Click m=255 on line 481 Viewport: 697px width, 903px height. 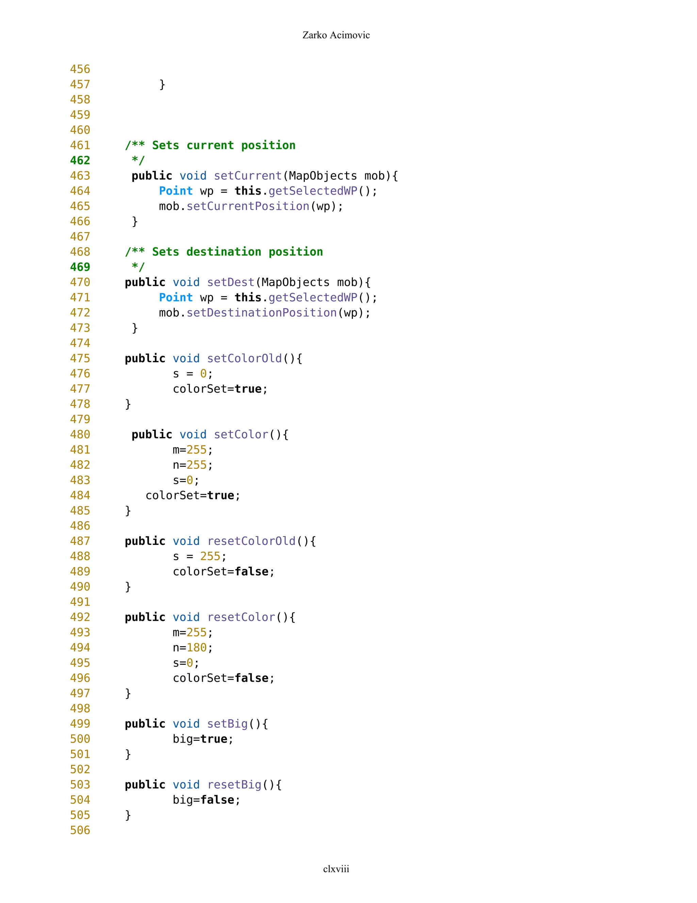(x=193, y=450)
